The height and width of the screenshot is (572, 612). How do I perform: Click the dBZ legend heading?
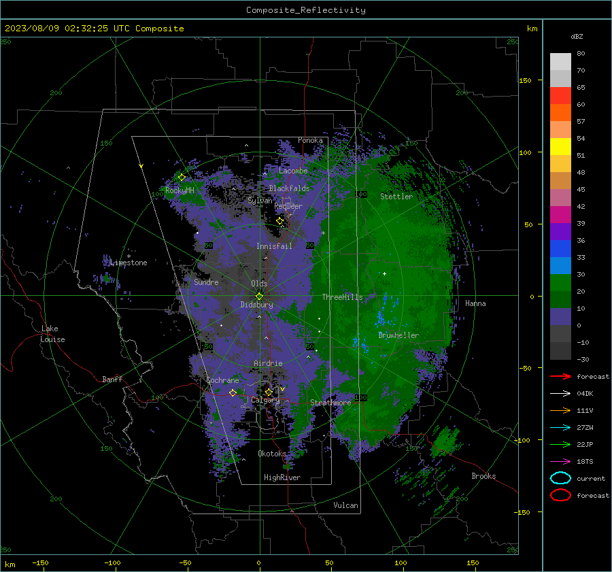coord(577,36)
